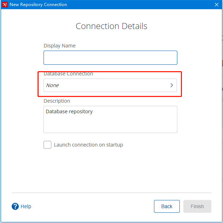
Task: Click the Connection Details heading
Action: coord(111,26)
